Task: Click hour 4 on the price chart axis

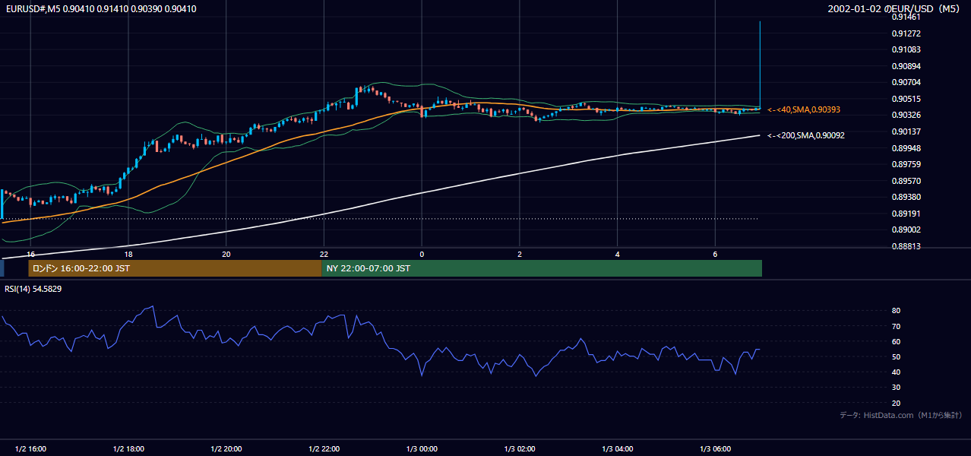Action: 618,254
